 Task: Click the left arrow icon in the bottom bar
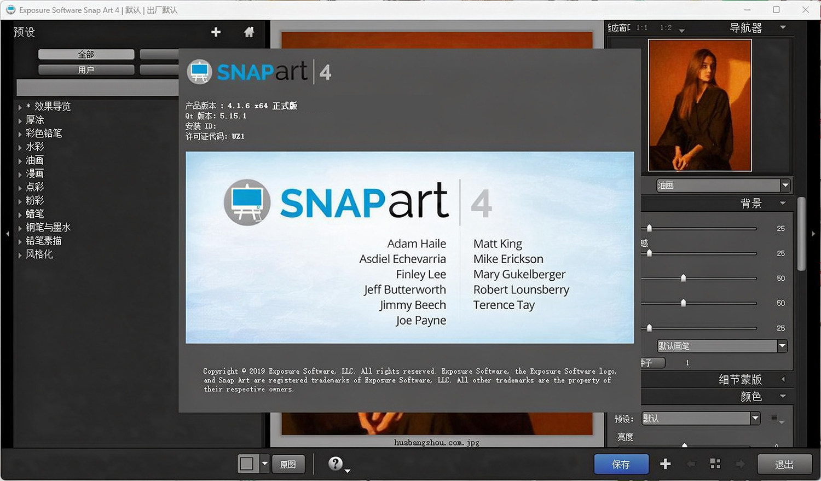[x=691, y=464]
